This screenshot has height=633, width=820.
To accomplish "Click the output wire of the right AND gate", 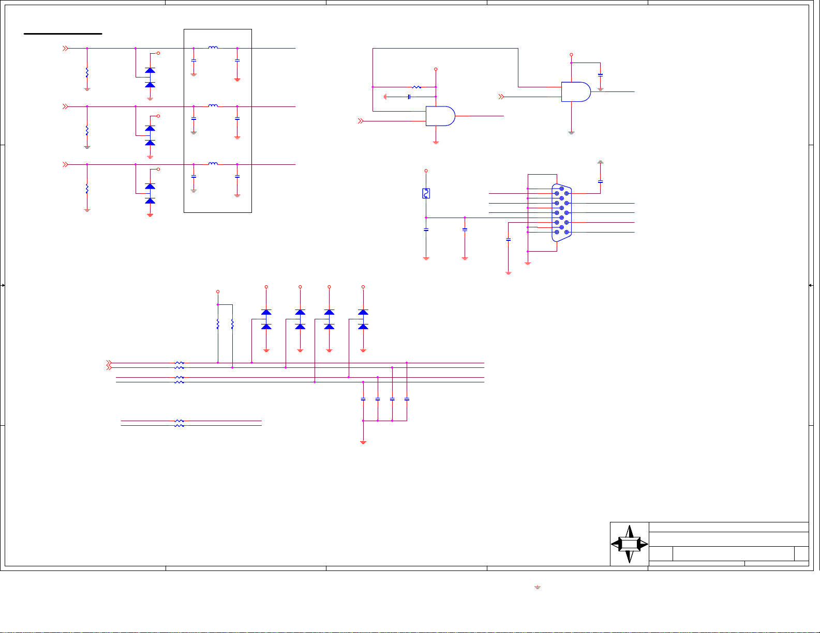I will pos(613,91).
